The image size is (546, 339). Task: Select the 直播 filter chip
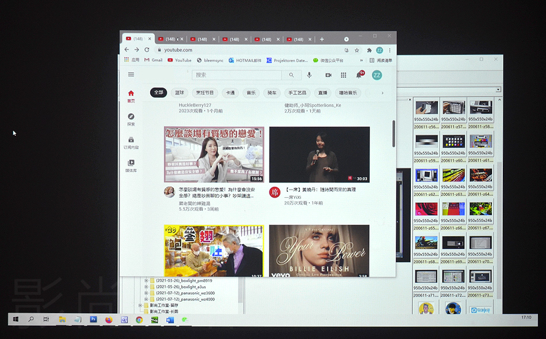[322, 93]
